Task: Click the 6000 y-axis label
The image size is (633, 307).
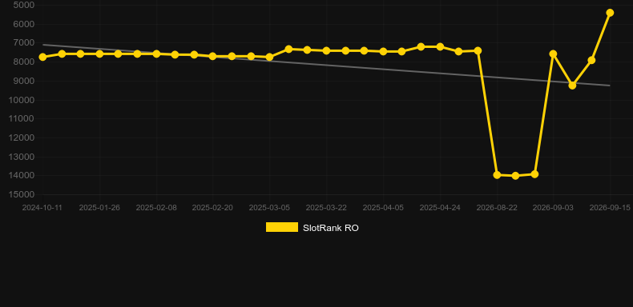Action: (24, 24)
